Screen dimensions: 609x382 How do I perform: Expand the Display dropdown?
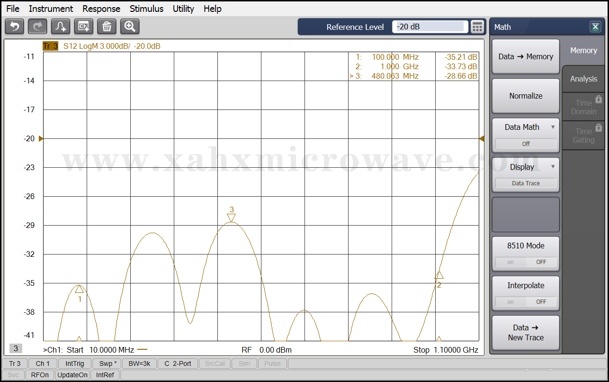553,167
